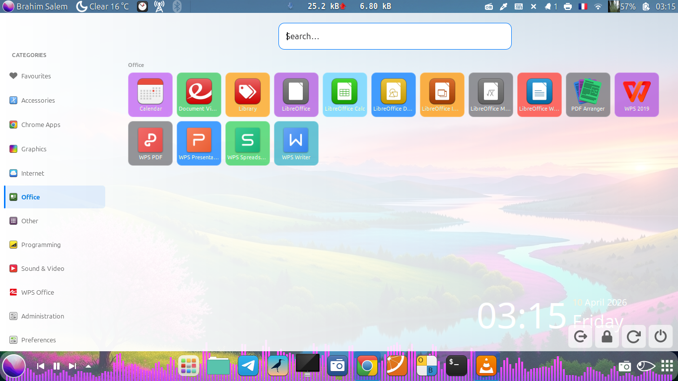Viewport: 678px width, 381px height.
Task: Click the restart button
Action: [633, 336]
